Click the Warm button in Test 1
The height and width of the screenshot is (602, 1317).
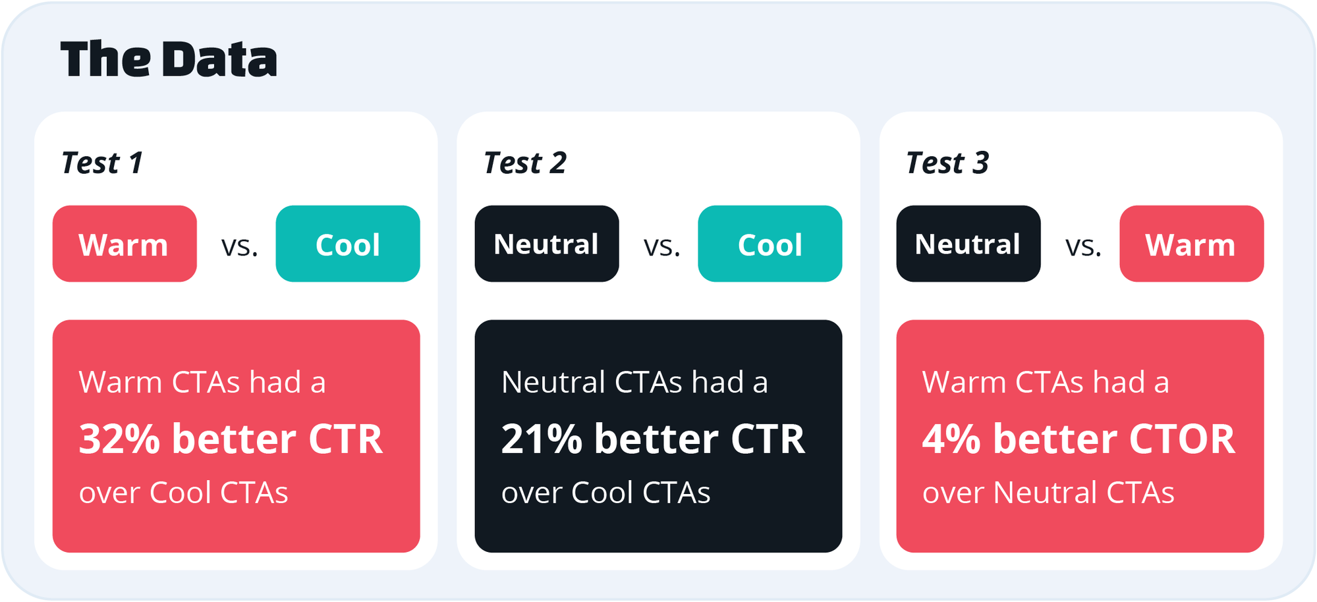click(125, 244)
